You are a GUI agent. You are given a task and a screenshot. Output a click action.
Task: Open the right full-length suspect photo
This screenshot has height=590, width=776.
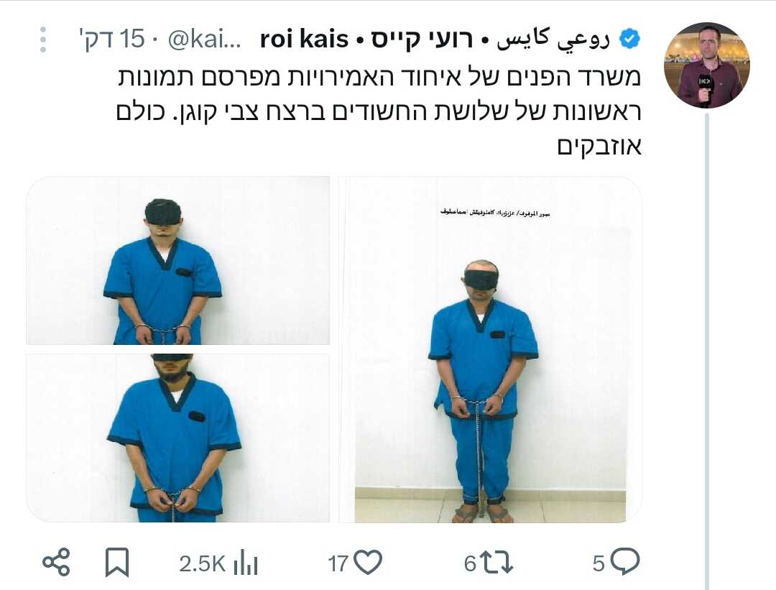[491, 349]
